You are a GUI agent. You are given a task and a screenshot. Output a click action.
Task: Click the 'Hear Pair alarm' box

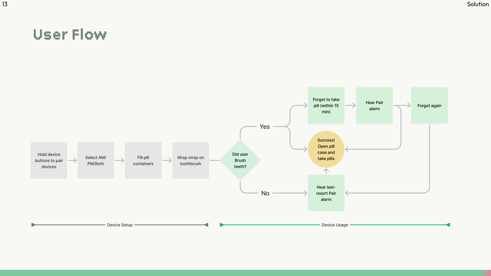point(374,106)
